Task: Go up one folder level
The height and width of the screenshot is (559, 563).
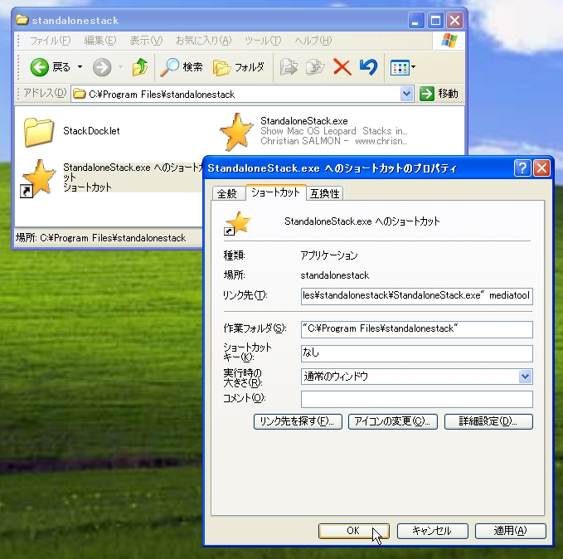Action: 139,67
